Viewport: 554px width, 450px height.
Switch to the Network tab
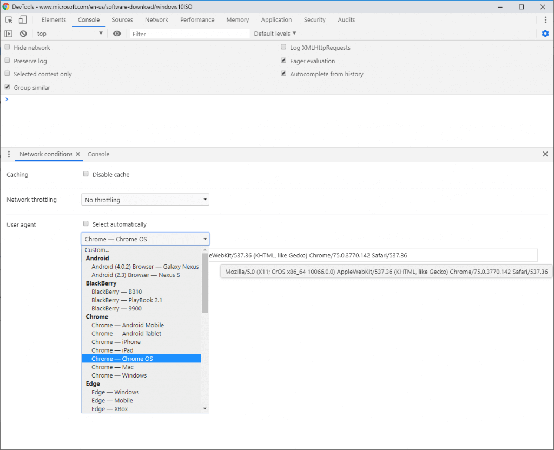coord(156,20)
